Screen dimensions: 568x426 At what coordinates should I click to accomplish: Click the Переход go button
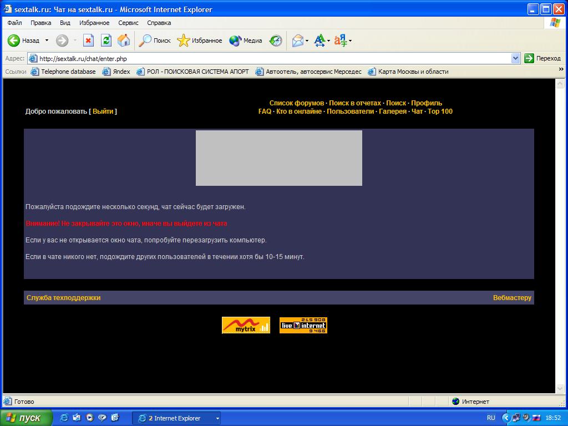pos(542,58)
